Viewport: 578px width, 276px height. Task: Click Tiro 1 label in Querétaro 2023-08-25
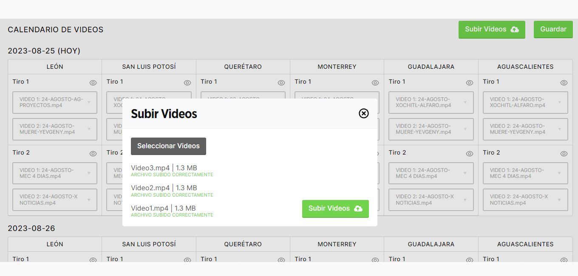click(x=209, y=82)
